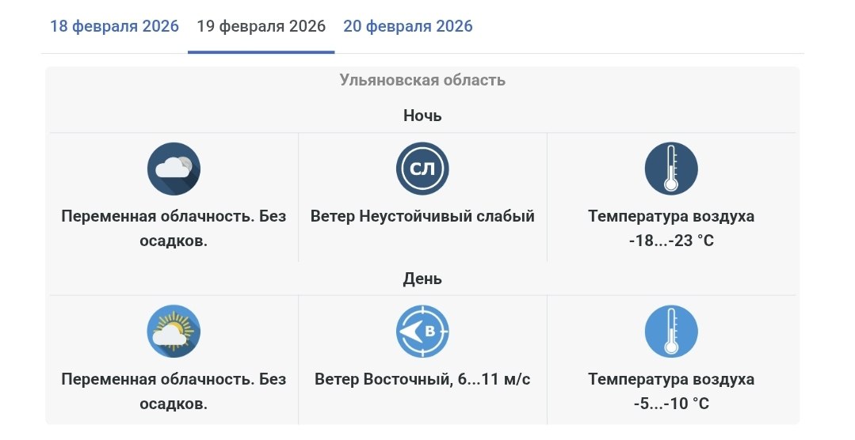Image resolution: width=855 pixels, height=440 pixels.
Task: Click day text Переменная облачность. Без осадков
Action: pos(174,391)
